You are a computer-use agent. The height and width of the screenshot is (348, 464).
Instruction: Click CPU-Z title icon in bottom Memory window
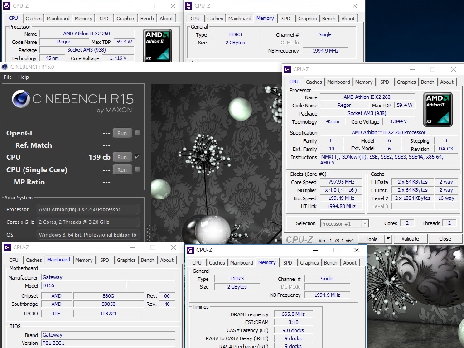(190, 250)
